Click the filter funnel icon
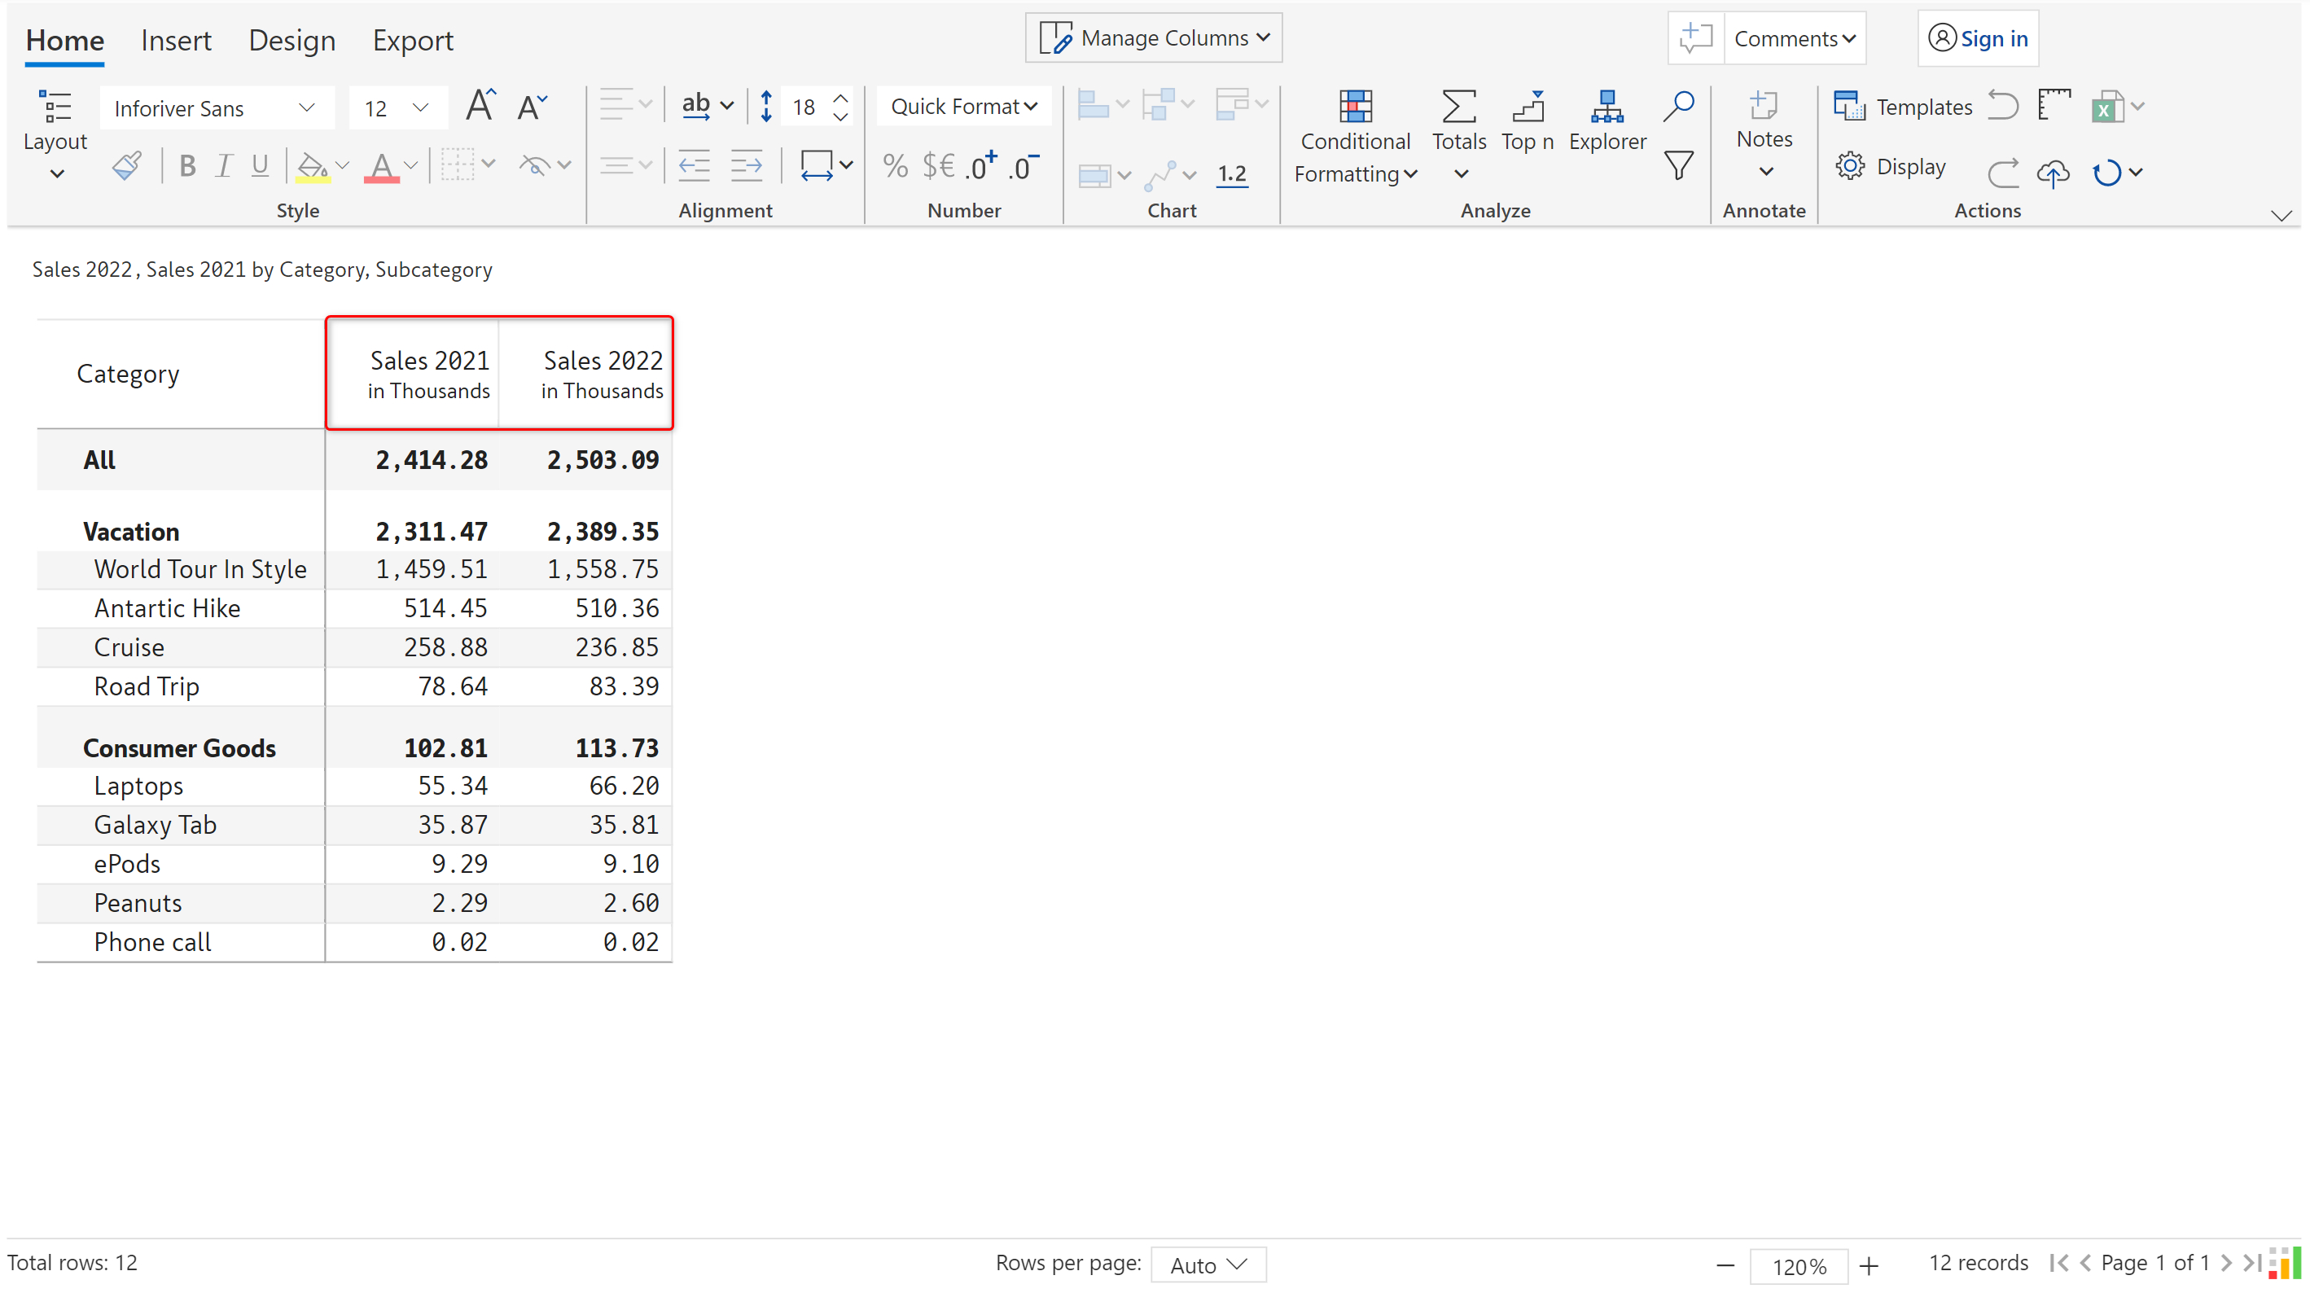Viewport: 2310px width, 1293px height. [1678, 166]
